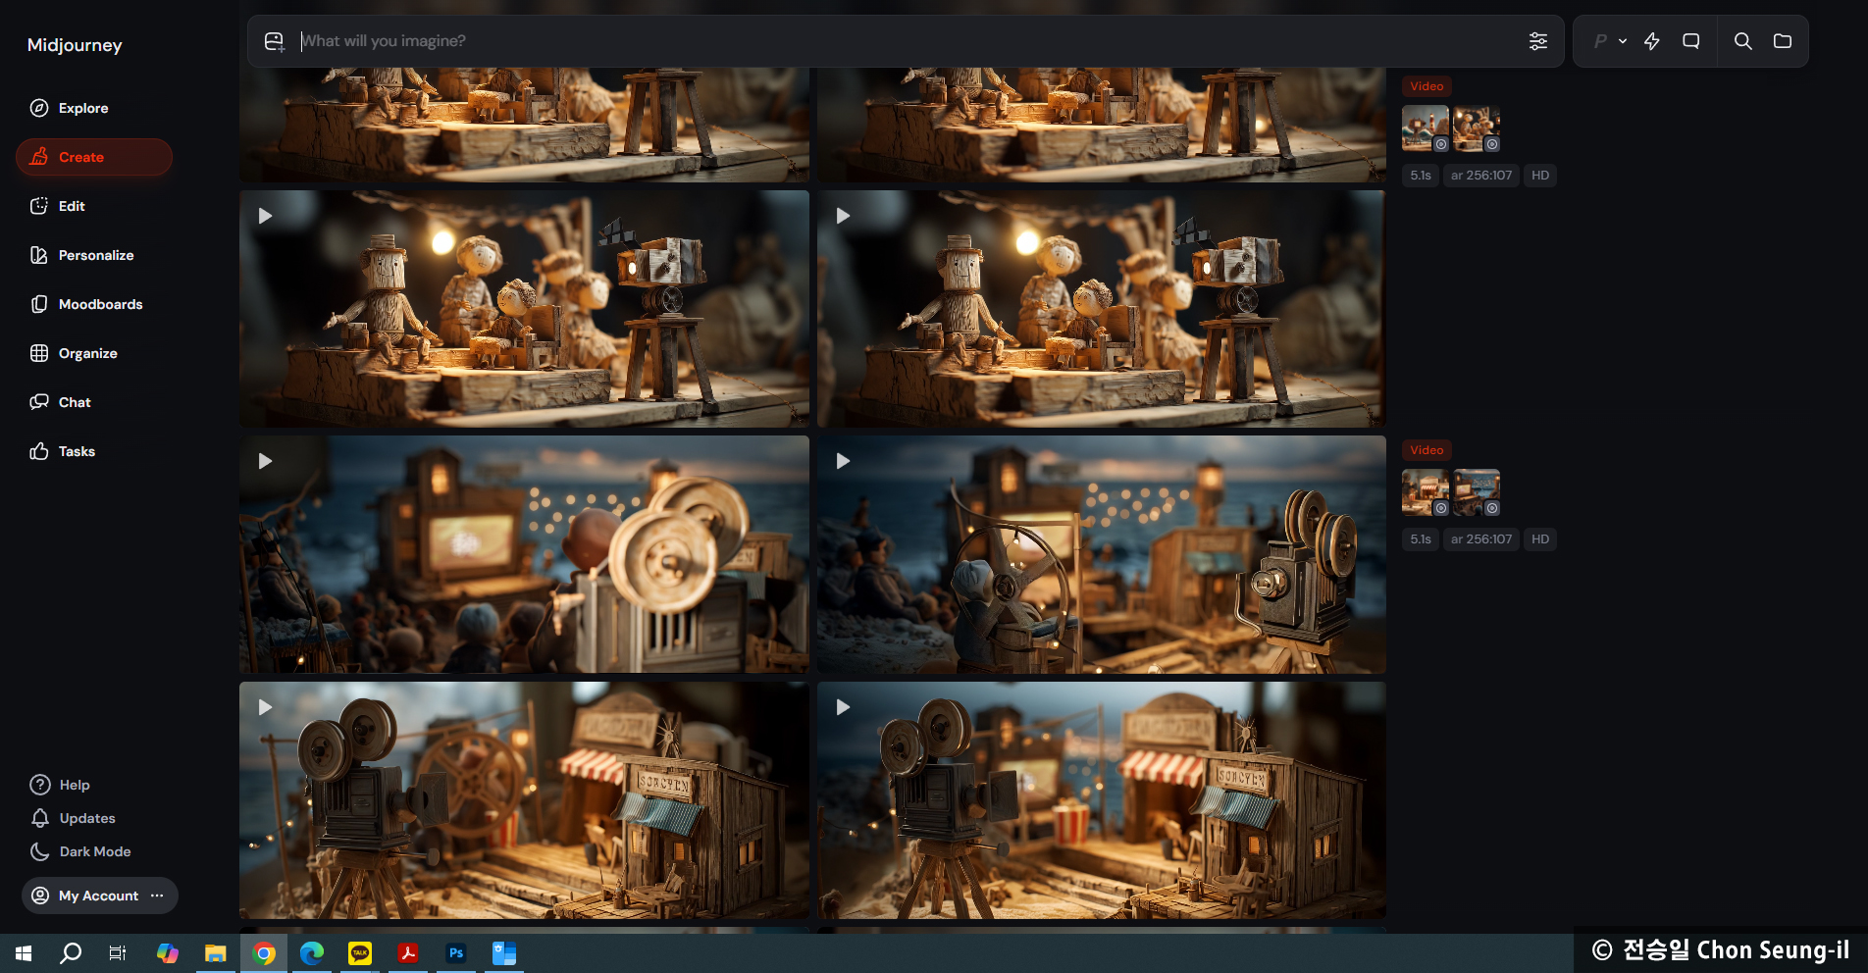Add an image to the prompt

275,41
